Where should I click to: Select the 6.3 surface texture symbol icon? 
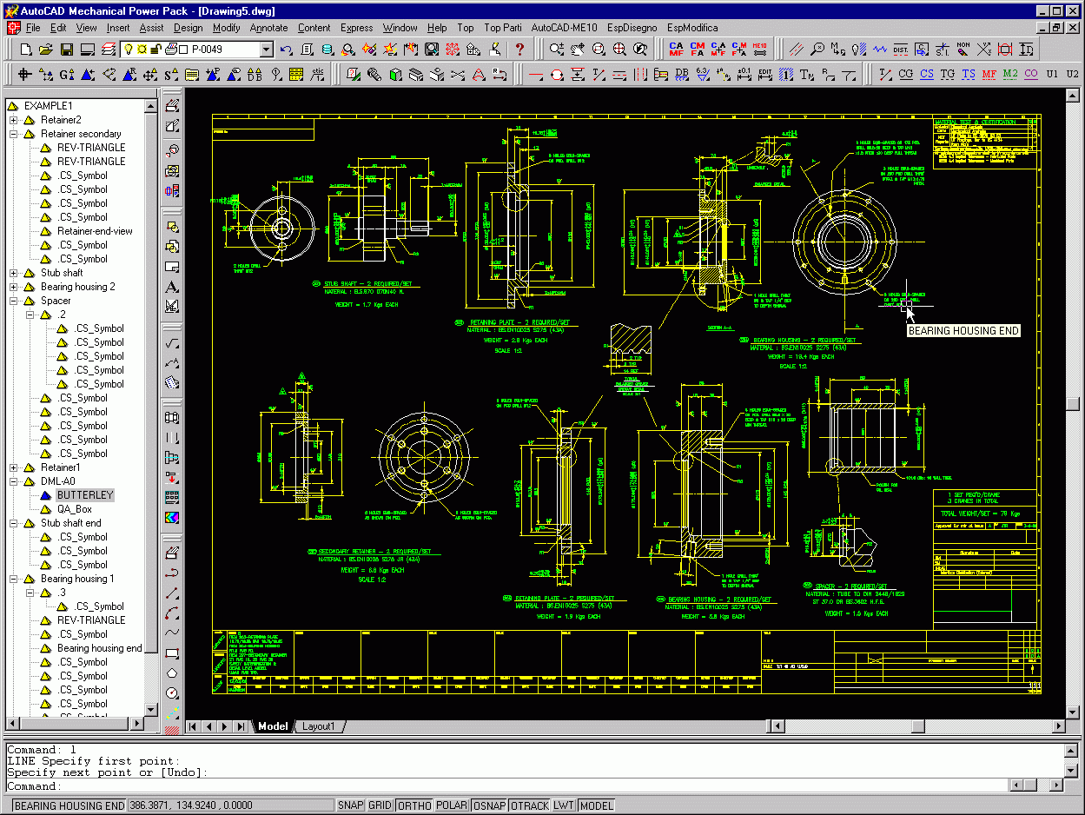point(704,74)
